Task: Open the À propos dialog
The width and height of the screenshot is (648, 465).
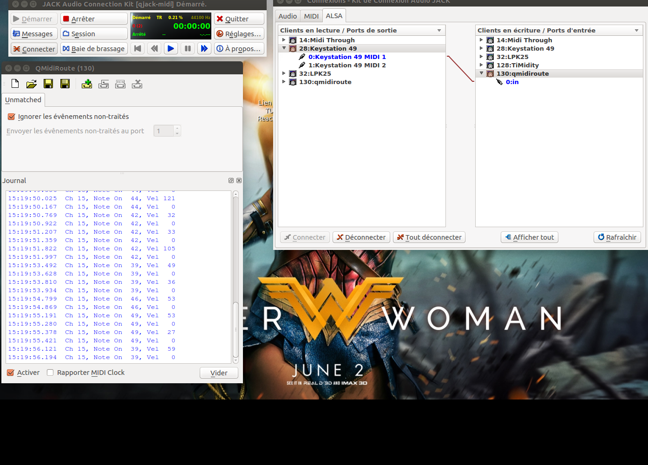Action: pos(239,49)
